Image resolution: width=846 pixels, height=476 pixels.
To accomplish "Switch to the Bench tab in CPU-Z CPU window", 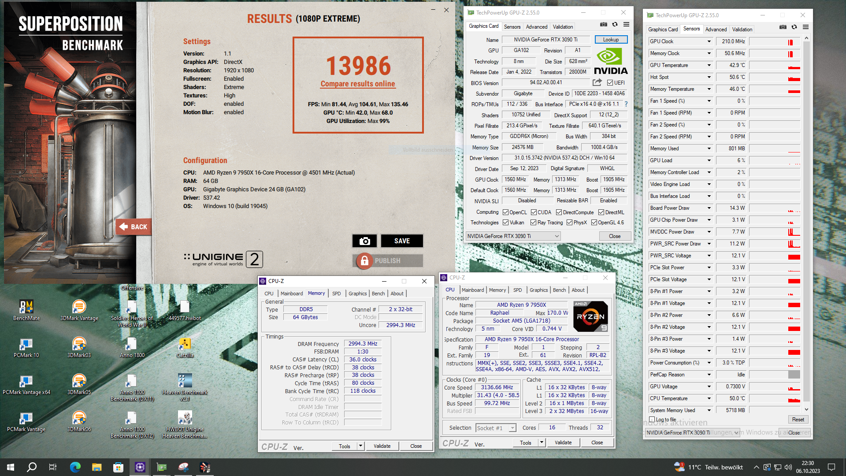I will [559, 290].
